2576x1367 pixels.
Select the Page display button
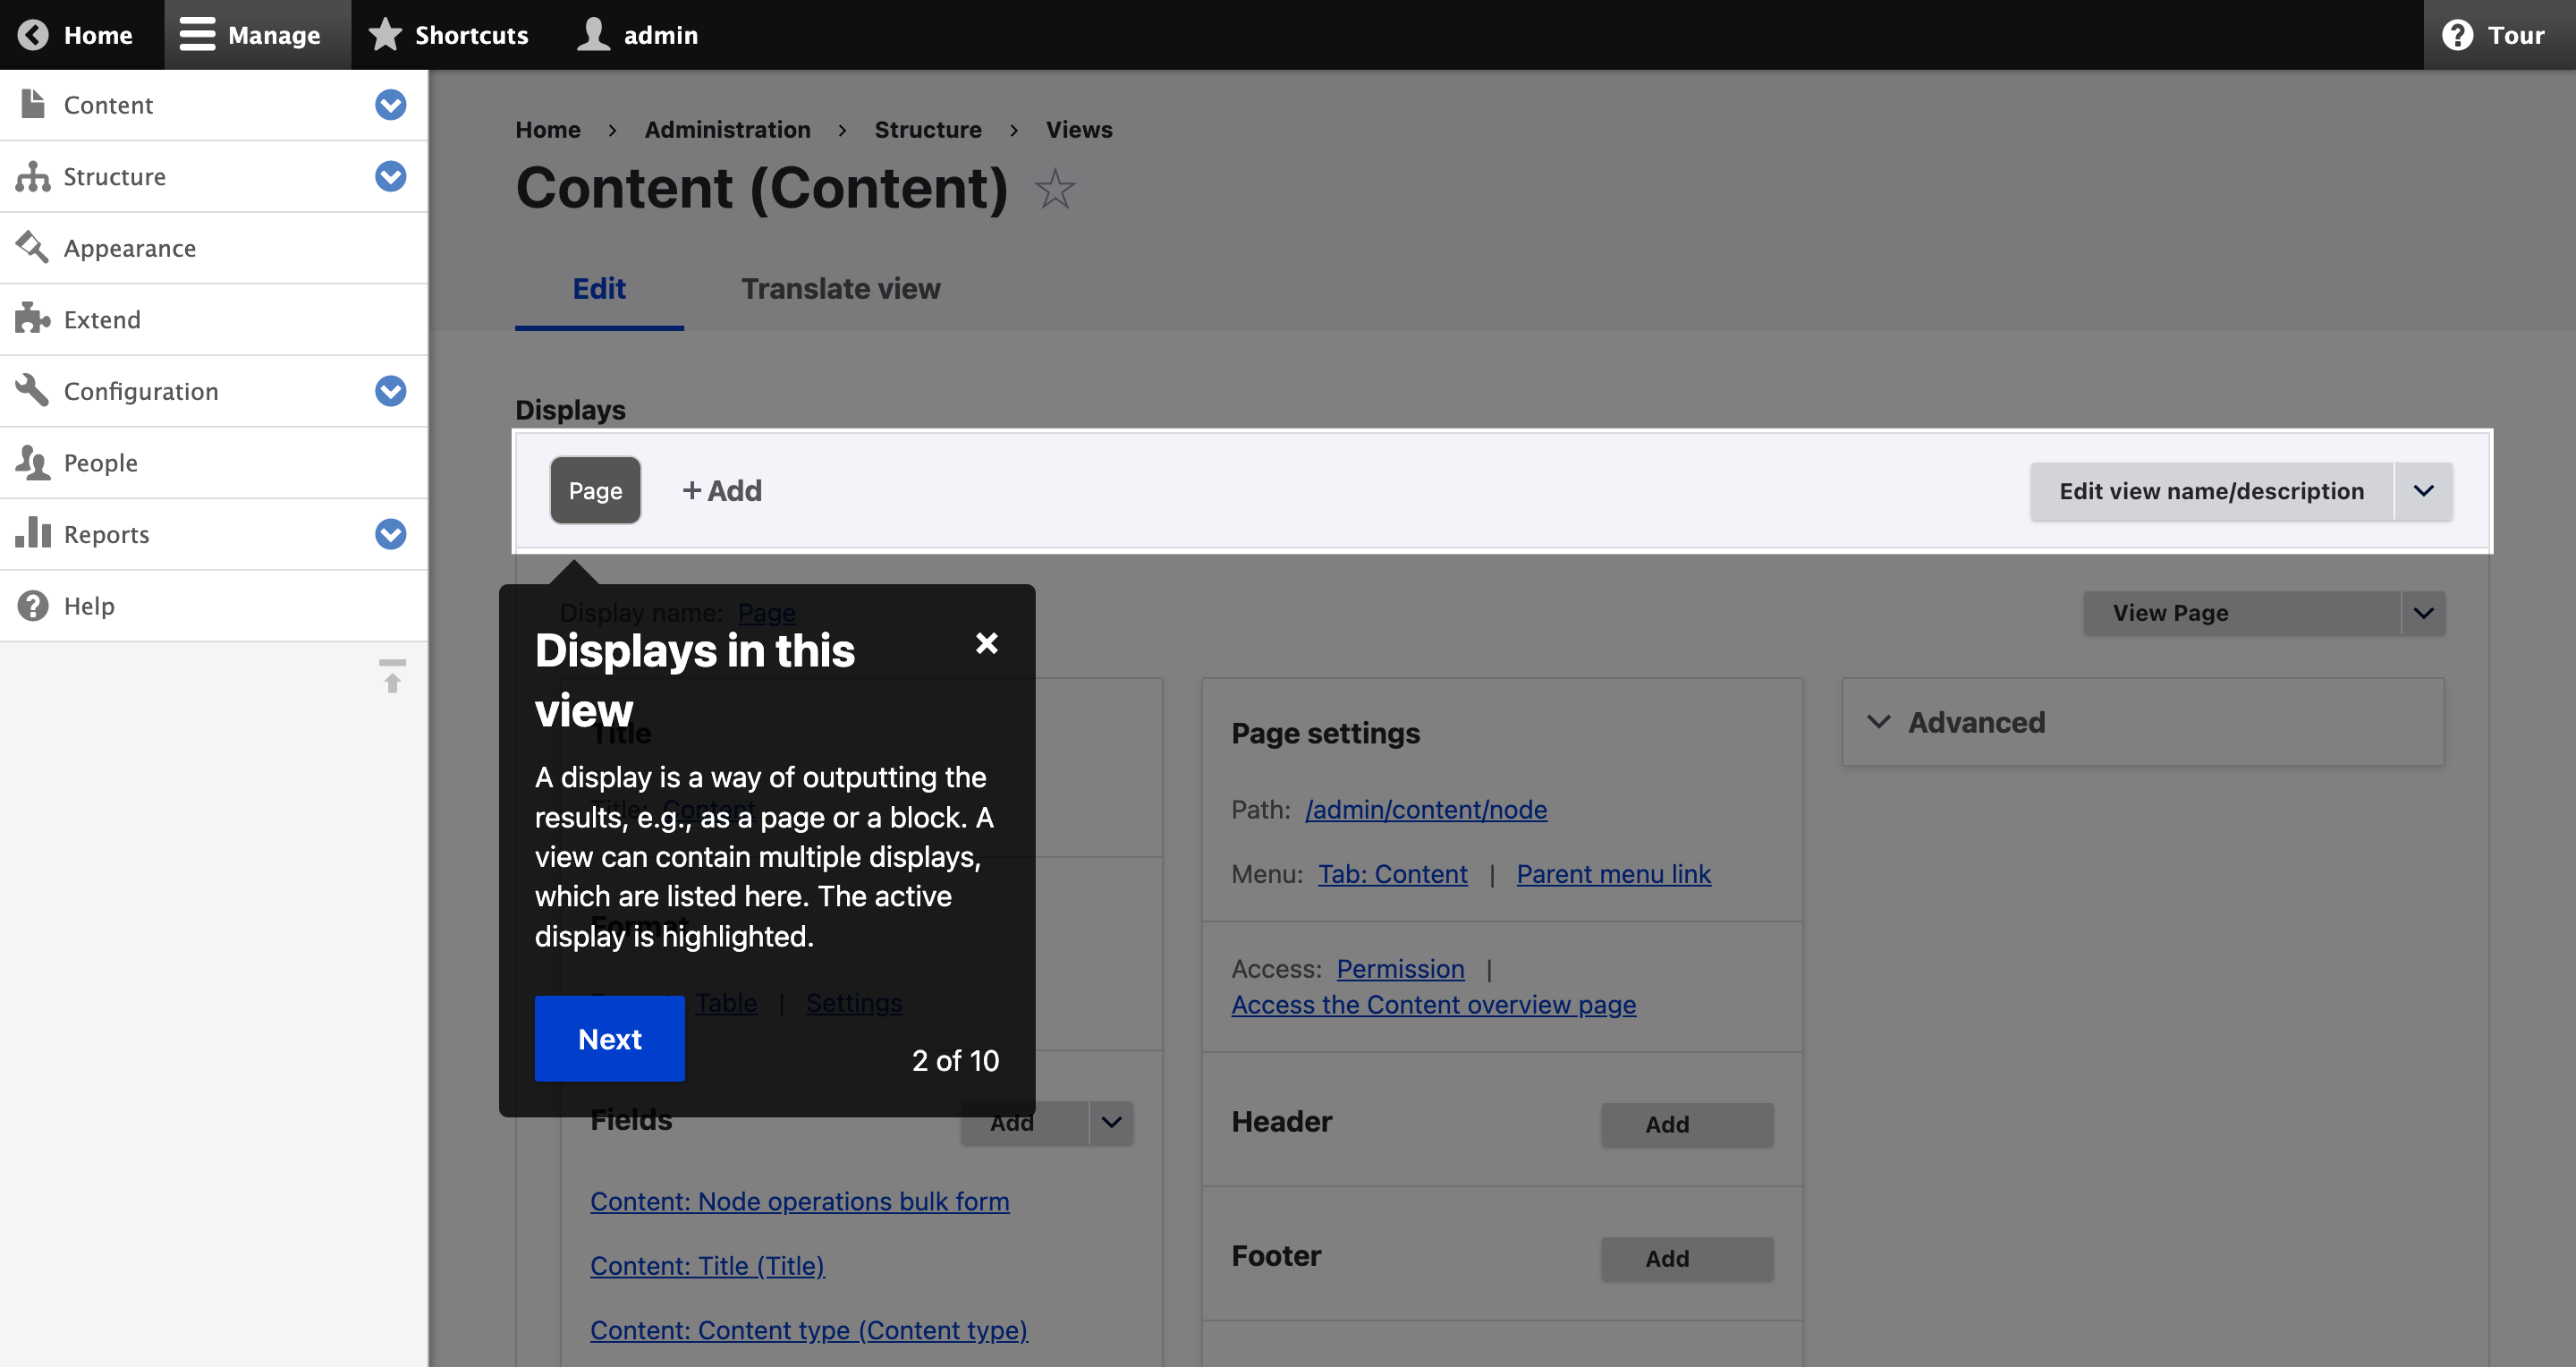click(595, 490)
